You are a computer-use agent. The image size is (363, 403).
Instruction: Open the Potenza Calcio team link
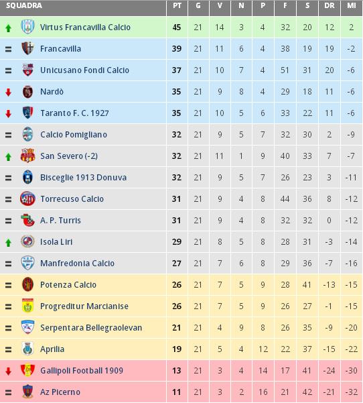pyautogui.click(x=68, y=284)
